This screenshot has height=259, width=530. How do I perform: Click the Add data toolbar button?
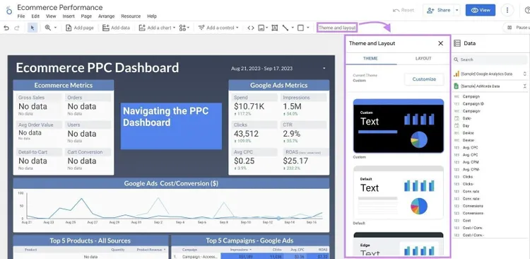(116, 28)
